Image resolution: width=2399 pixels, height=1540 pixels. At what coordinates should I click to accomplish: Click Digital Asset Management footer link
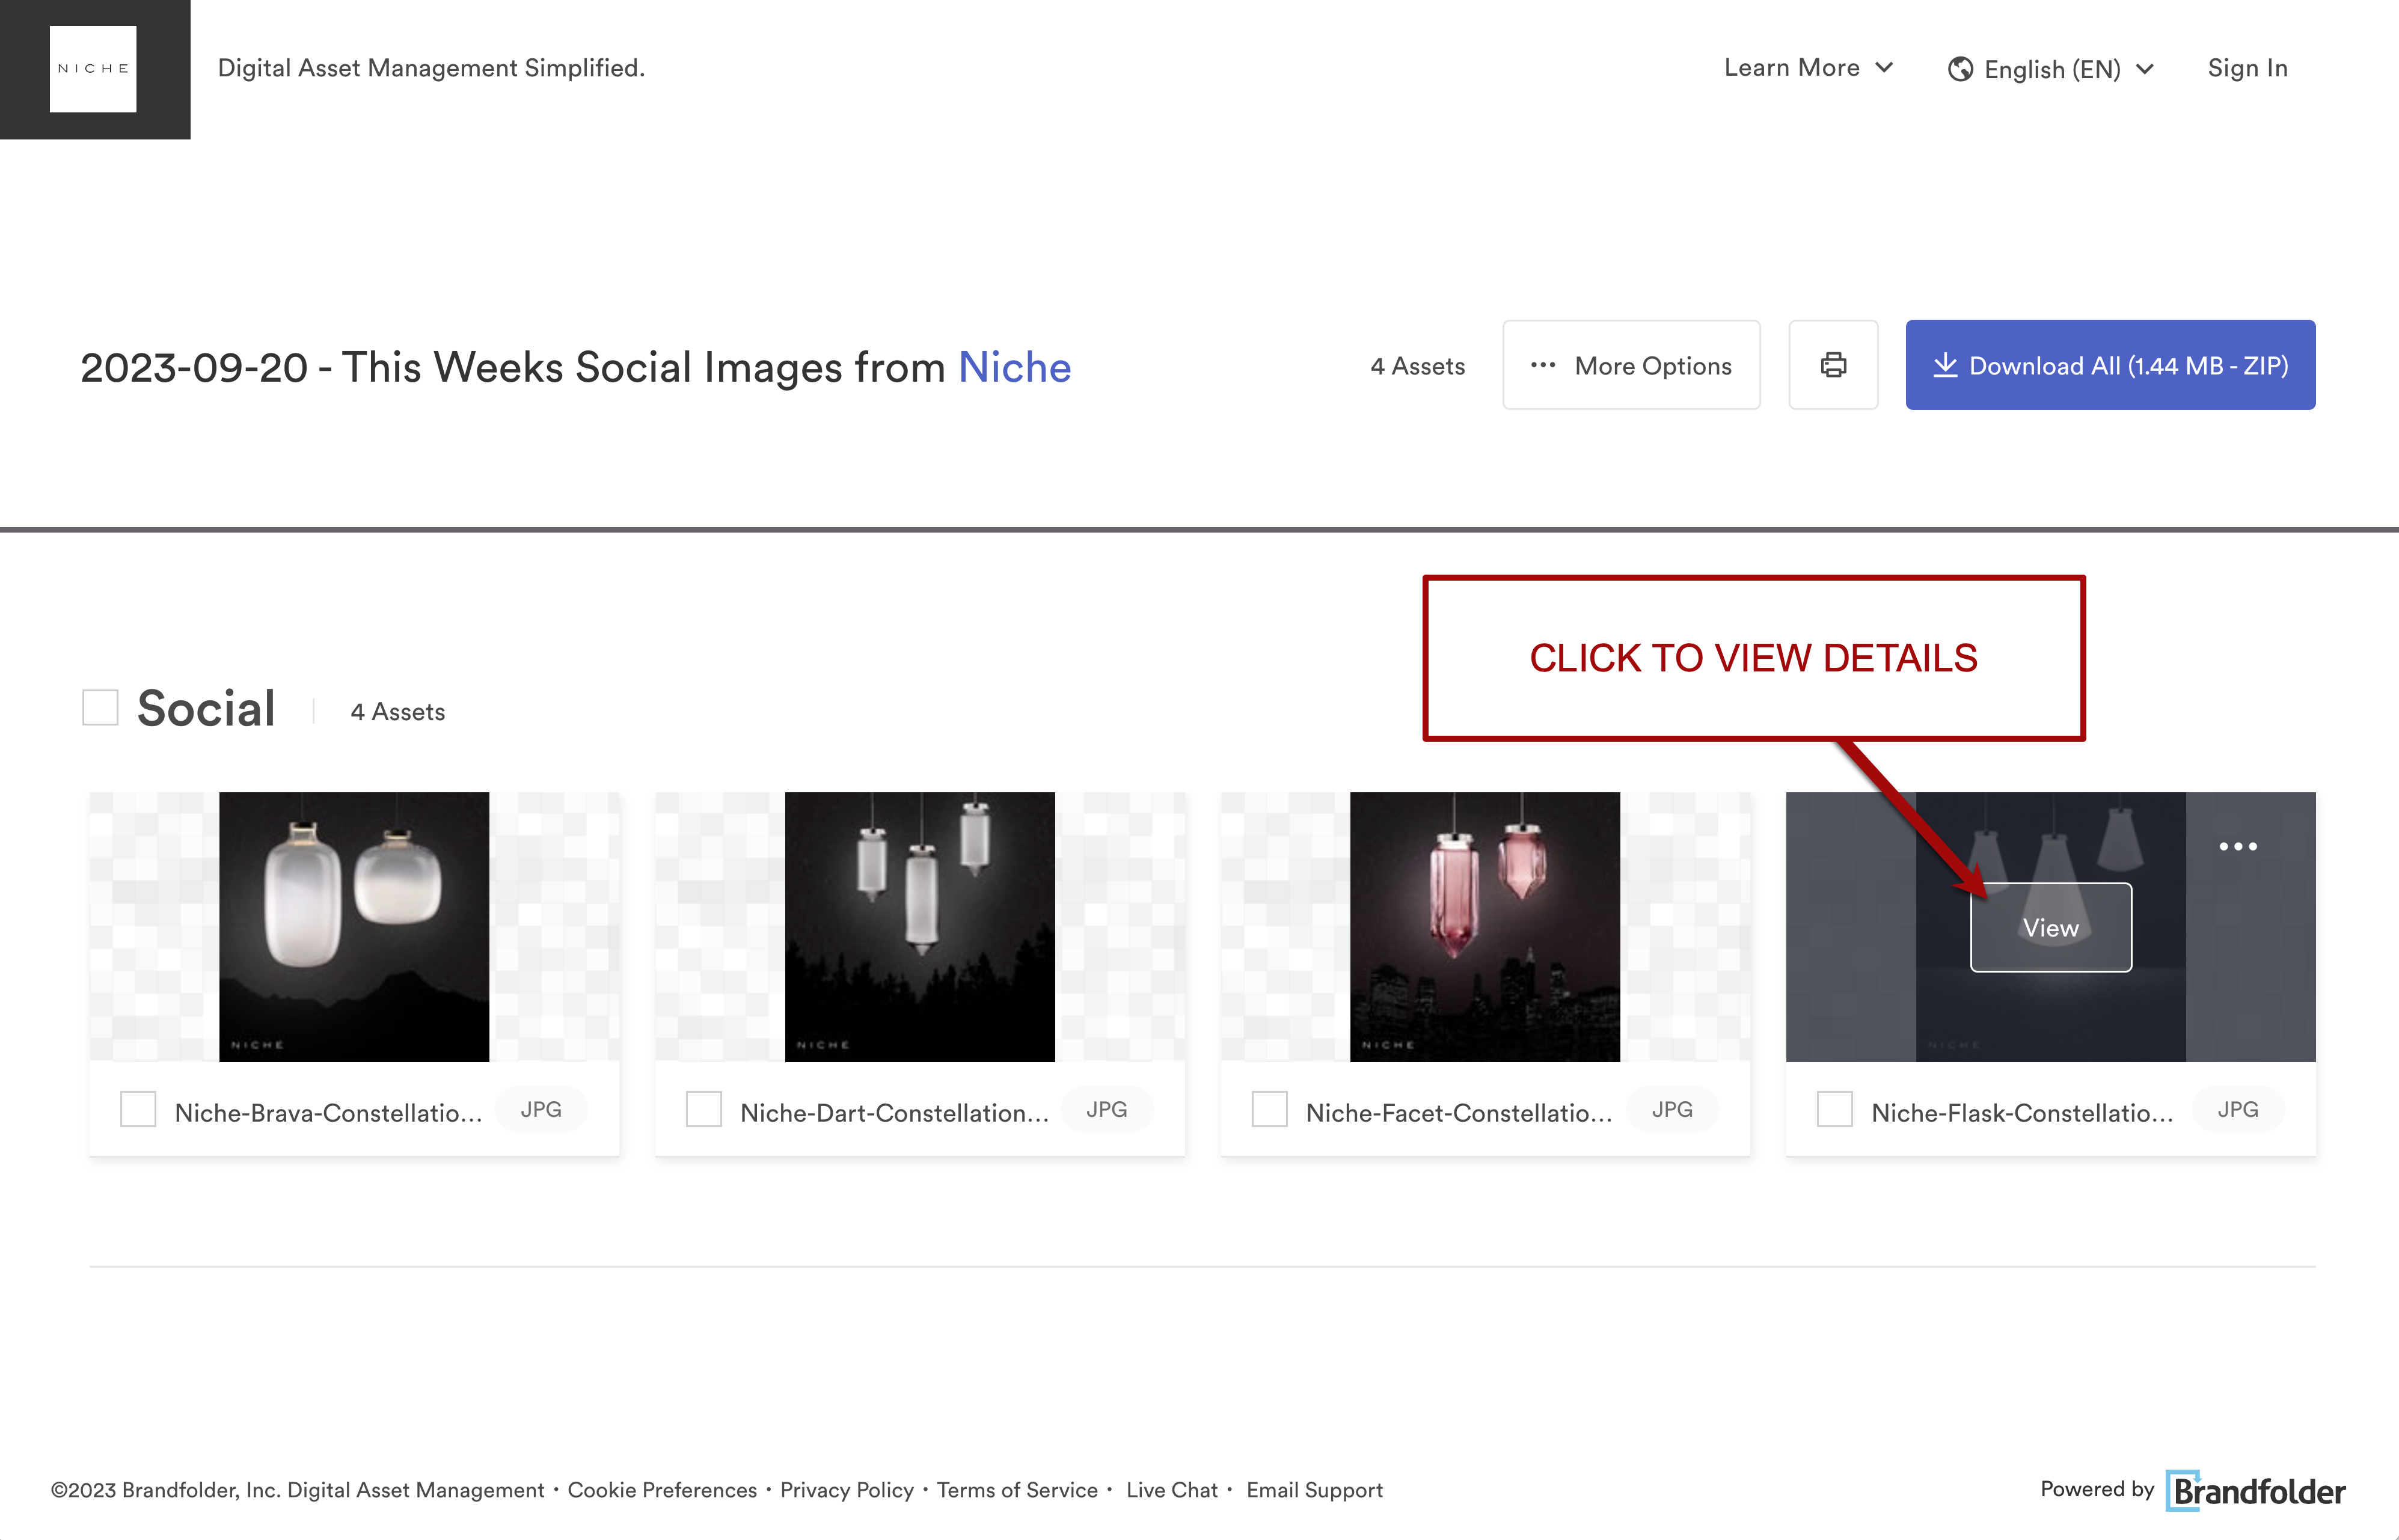415,1491
